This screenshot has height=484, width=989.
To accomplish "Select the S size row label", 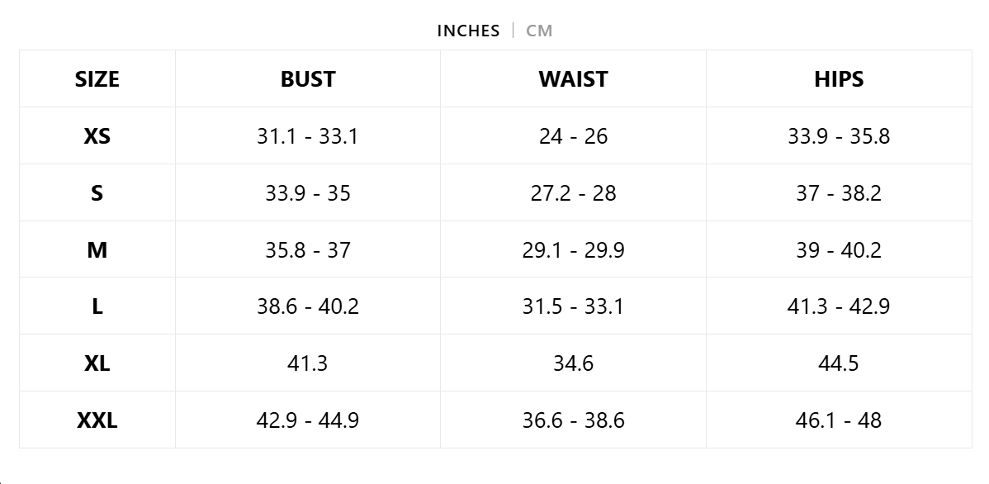I will pos(97,193).
